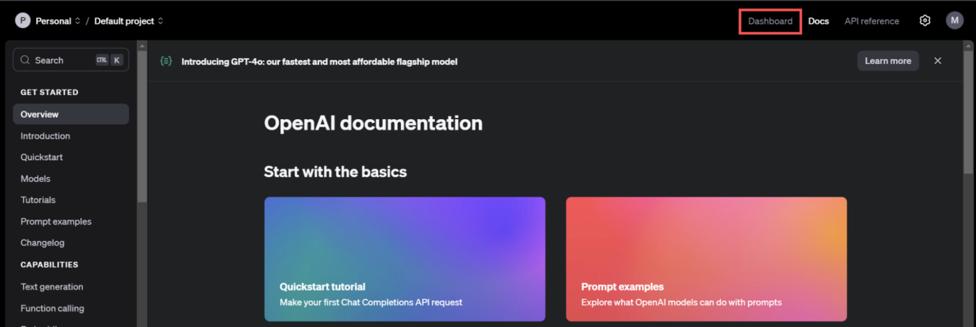Open the settings gear icon
The width and height of the screenshot is (976, 327).
924,21
